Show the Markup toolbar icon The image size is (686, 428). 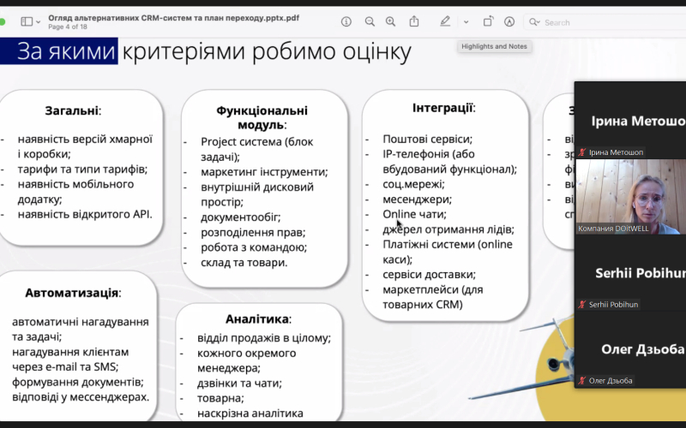pos(508,21)
